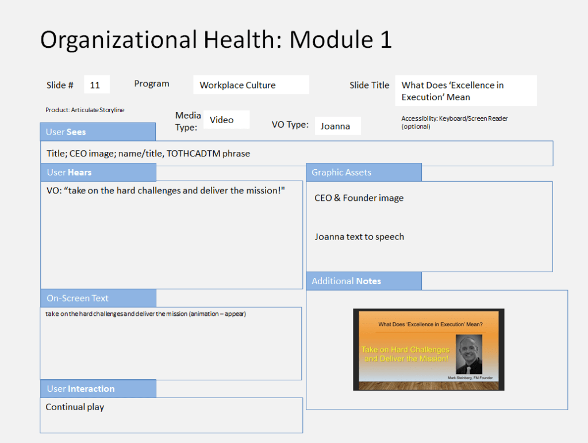Click the Slide Title text field
Image resolution: width=588 pixels, height=443 pixels.
(x=466, y=91)
